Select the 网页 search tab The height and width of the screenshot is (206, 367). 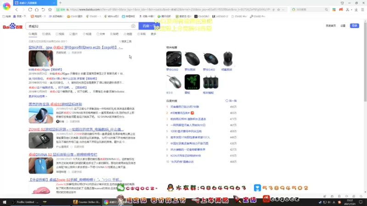[33, 34]
